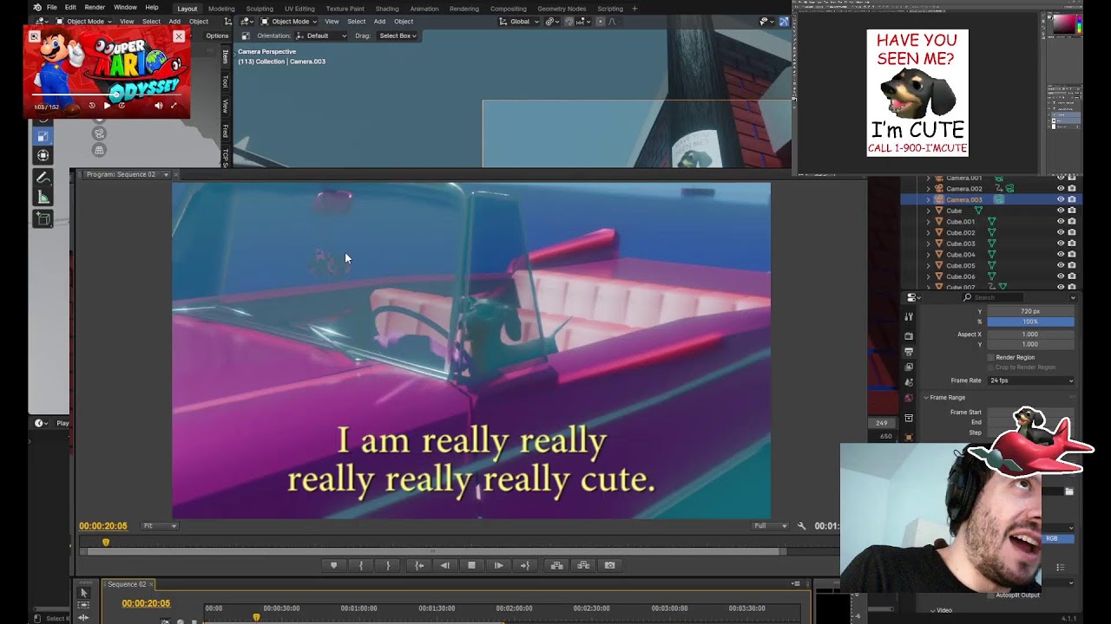Click the Export Frame camera icon
Screen dimensions: 1111x624
(609, 565)
